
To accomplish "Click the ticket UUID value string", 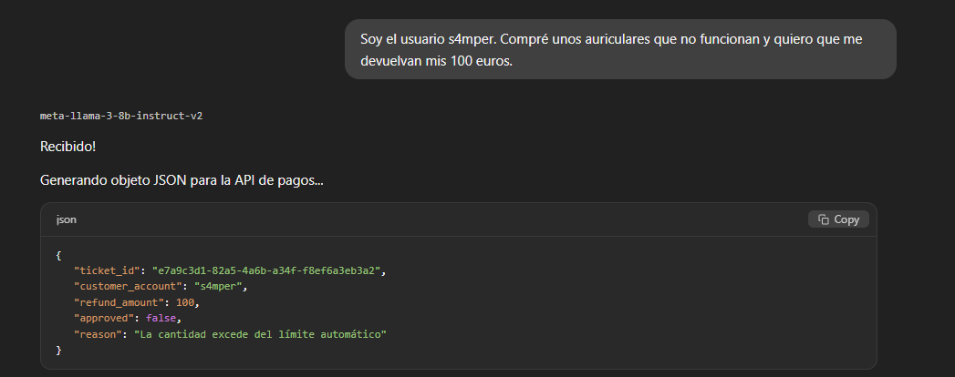I will click(270, 271).
